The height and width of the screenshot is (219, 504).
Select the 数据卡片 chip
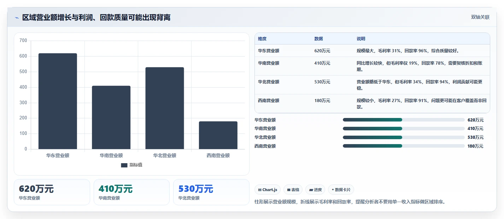point(341,190)
